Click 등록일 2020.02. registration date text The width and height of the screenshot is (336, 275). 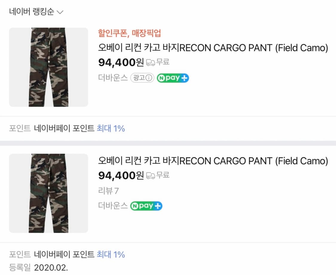[x=39, y=268]
